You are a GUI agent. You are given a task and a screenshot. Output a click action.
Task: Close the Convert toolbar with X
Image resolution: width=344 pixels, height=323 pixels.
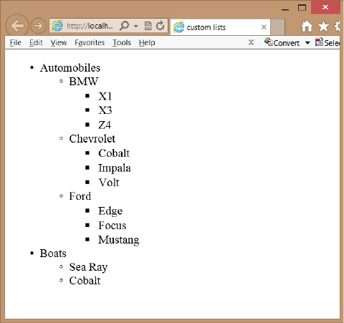click(x=251, y=42)
